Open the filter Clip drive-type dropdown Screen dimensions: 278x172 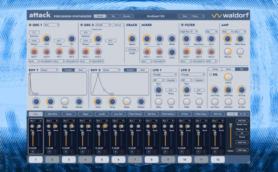(211, 32)
